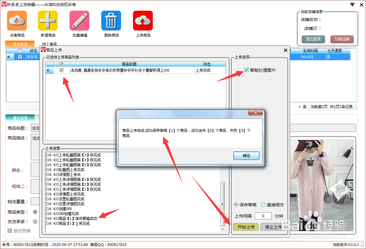Select the 直接提交 radio button
Image resolution: width=366 pixels, height=249 pixels.
coord(263,205)
